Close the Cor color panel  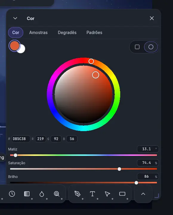152,18
